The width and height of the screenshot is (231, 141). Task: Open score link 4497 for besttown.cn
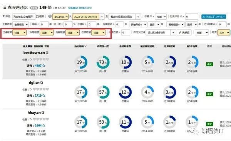38,65
